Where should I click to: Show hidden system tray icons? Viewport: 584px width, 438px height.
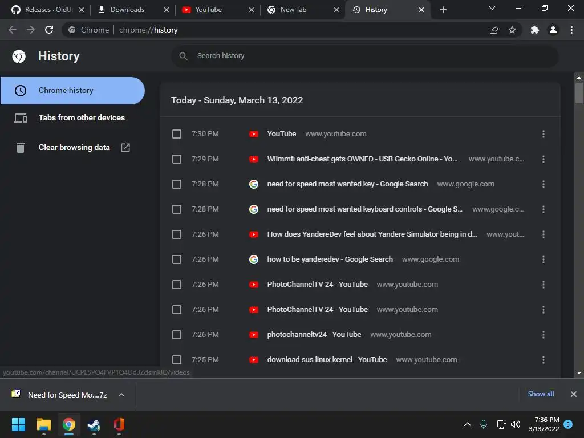[468, 424]
